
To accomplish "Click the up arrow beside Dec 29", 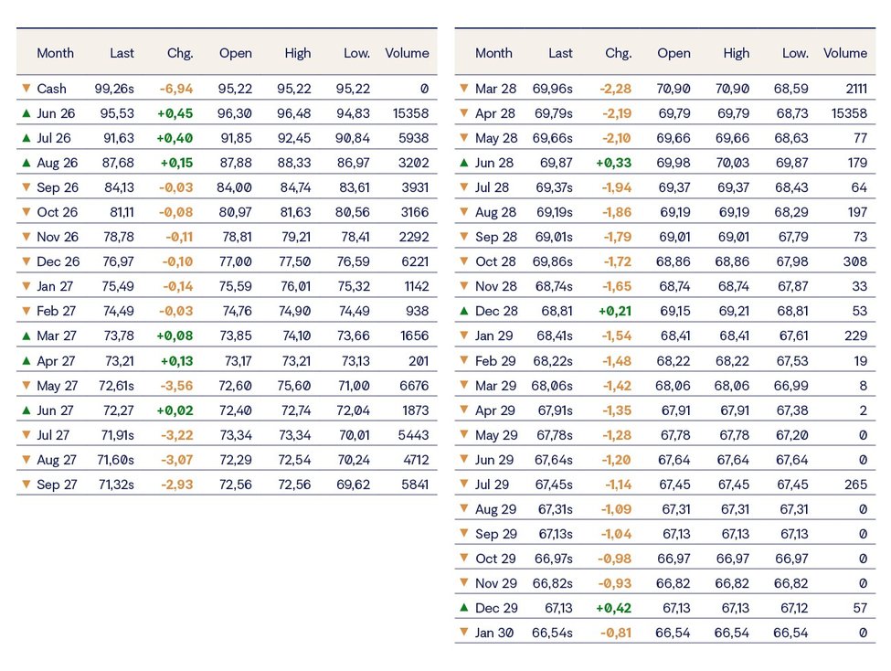I will point(463,608).
